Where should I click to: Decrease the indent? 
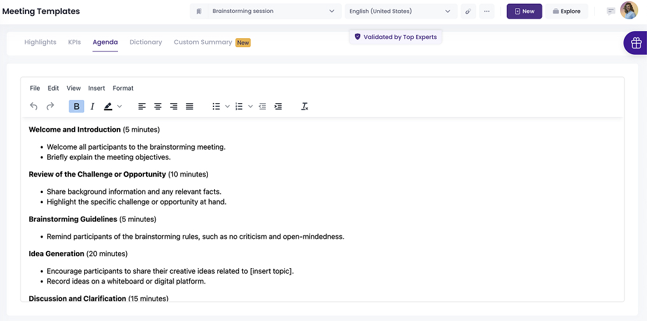click(x=263, y=106)
